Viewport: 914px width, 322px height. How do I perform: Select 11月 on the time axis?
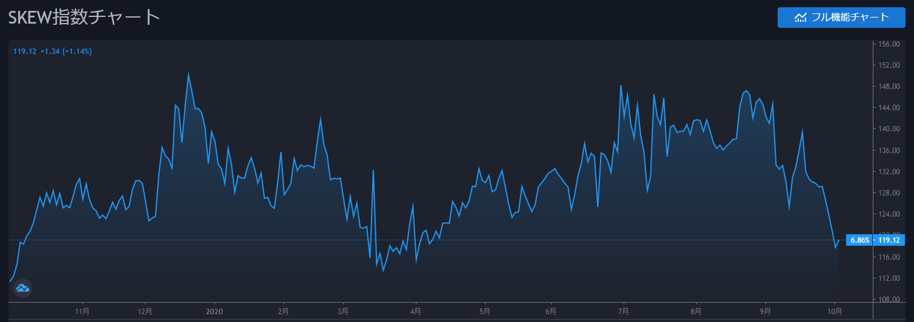[82, 311]
